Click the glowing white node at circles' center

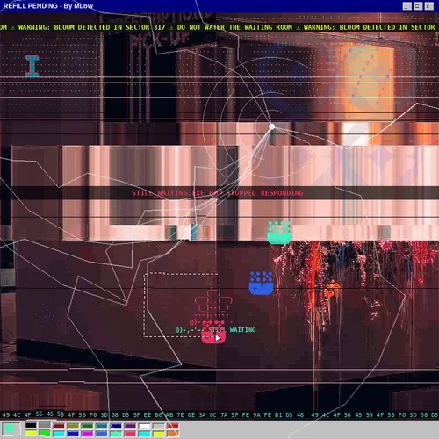[x=272, y=126]
